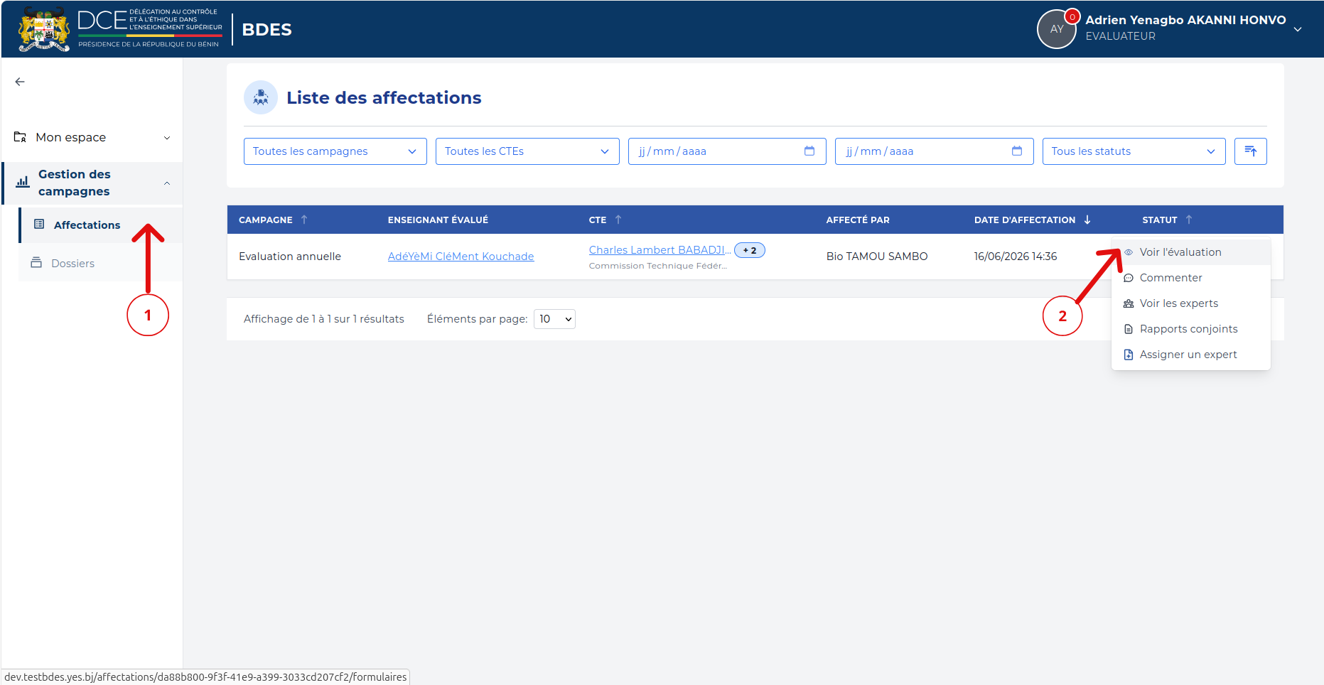
Task: Click the Liste des affectations page icon
Action: click(x=261, y=97)
